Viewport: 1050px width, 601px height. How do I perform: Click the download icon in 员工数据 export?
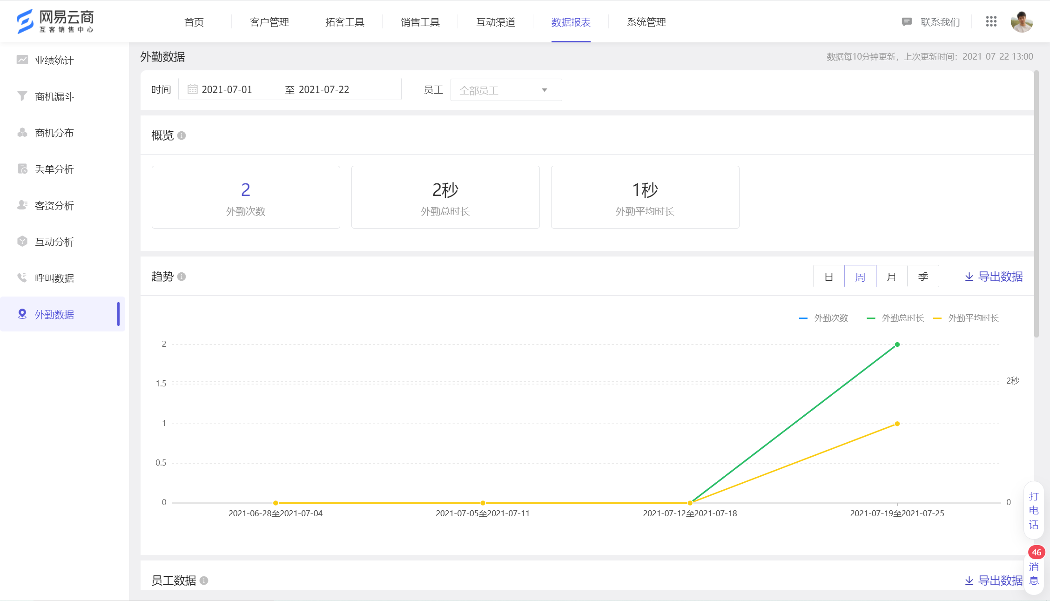(x=969, y=581)
